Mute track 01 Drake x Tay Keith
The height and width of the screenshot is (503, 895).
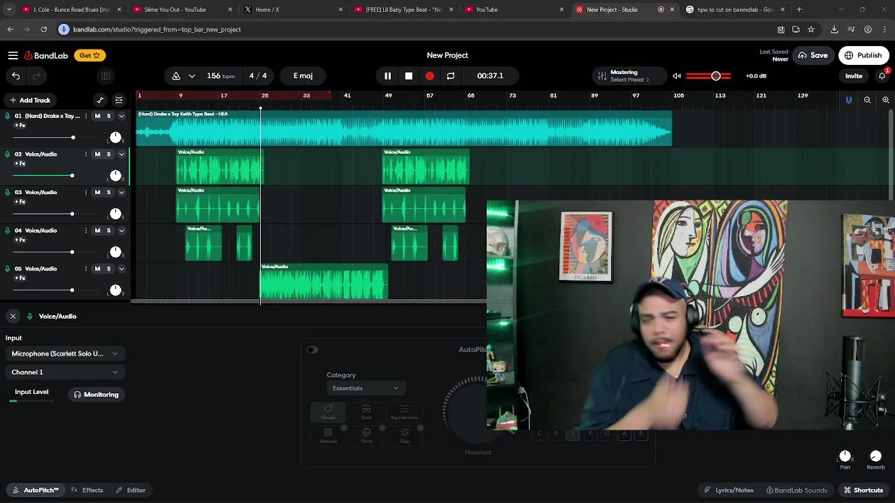[97, 116]
